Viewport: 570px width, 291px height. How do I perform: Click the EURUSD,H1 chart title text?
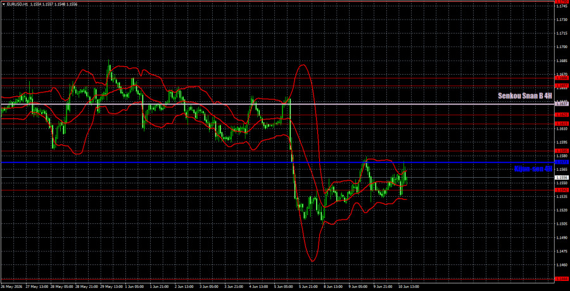(16, 4)
